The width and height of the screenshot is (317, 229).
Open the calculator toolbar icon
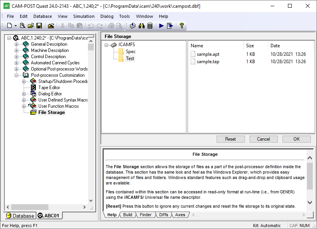point(150,26)
